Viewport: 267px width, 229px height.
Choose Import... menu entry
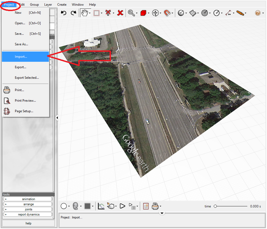tap(25, 57)
